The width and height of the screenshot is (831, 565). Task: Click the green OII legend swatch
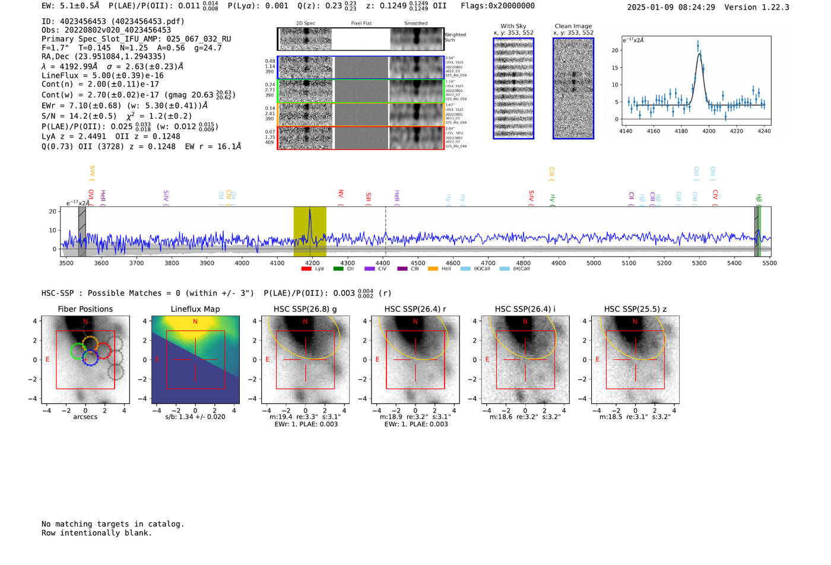338,269
